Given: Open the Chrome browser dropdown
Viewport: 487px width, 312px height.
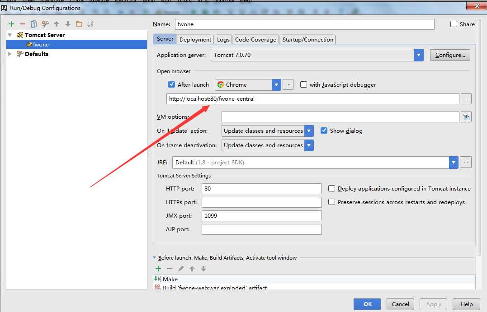Looking at the screenshot, I should 276,85.
